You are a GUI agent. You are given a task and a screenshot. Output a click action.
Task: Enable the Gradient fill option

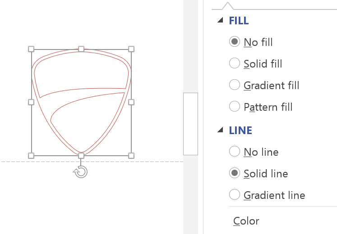point(235,85)
